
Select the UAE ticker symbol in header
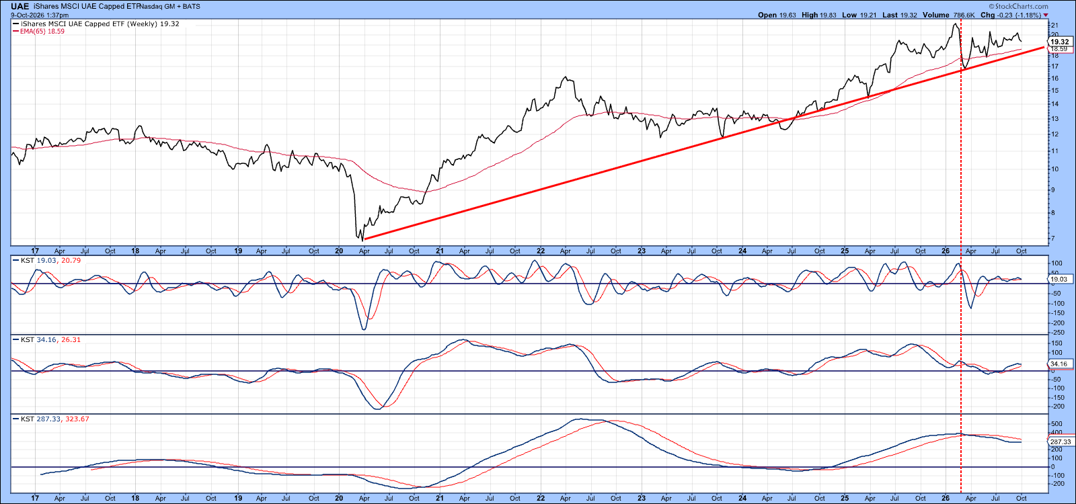coord(20,7)
